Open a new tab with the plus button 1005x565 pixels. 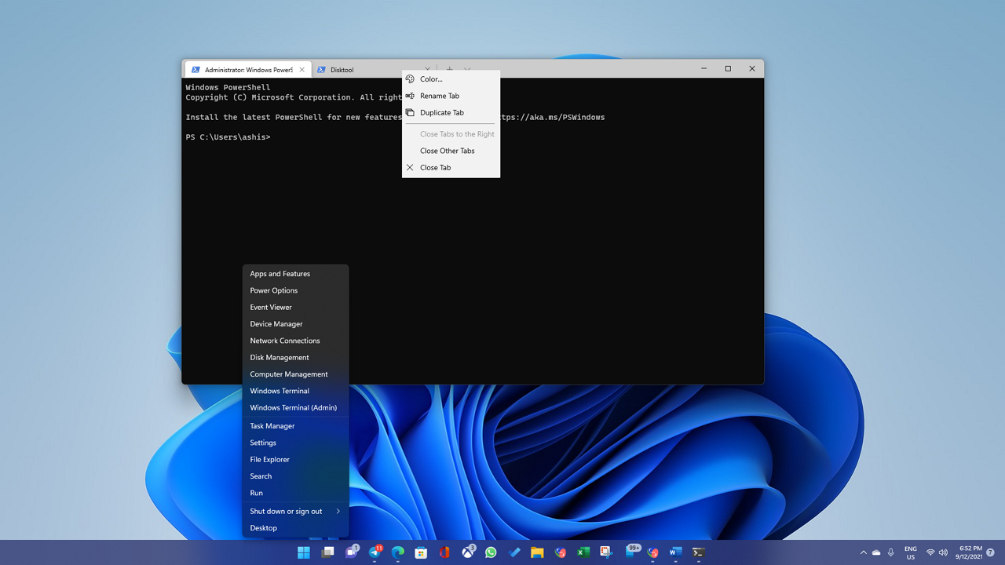pos(450,69)
